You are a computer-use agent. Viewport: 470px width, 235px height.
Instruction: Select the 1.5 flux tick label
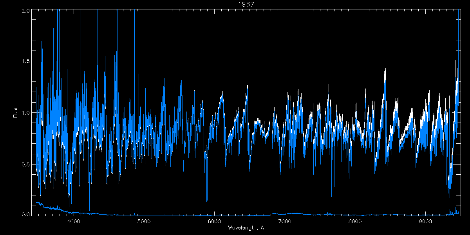click(x=25, y=61)
